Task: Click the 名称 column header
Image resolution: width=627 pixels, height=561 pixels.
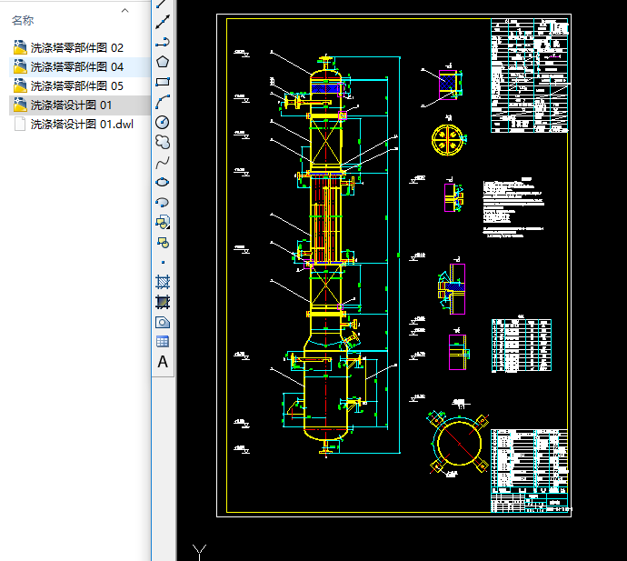Action: click(23, 20)
